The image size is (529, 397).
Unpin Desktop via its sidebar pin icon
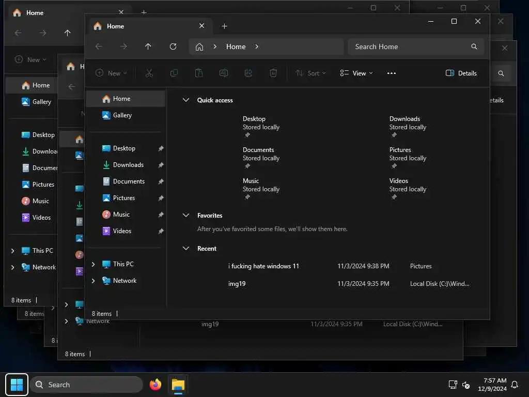(x=161, y=148)
